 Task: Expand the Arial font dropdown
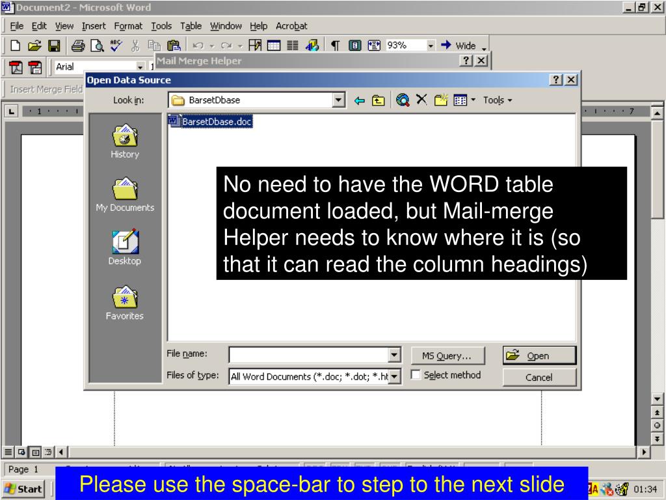tap(140, 67)
